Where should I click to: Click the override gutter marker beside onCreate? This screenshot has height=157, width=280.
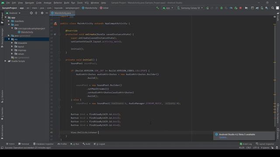[x=55, y=34]
